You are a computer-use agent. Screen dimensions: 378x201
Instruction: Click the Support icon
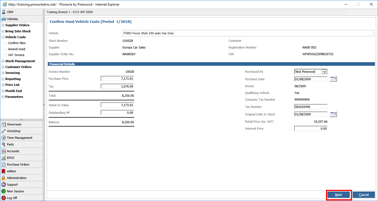pos(4,185)
